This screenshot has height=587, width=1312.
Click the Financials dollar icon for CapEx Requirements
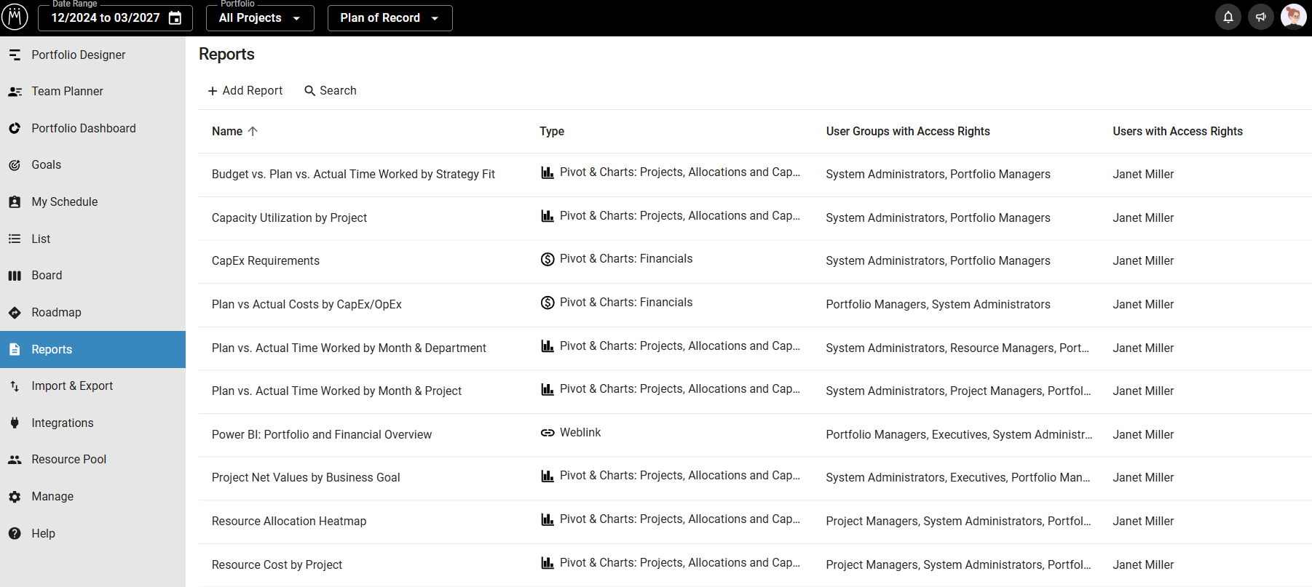tap(548, 259)
